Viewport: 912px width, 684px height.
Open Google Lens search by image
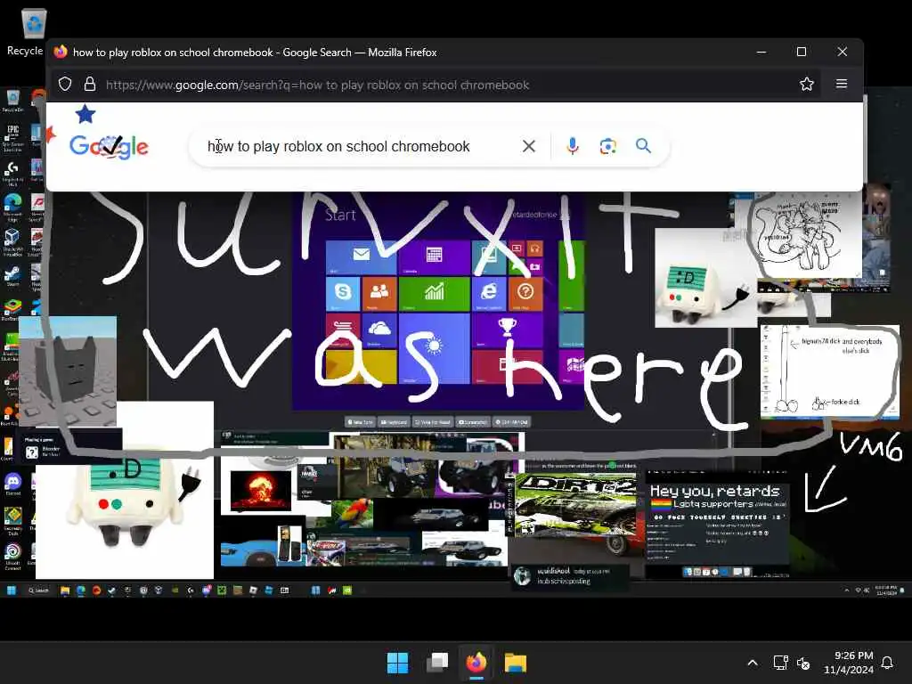[x=607, y=146]
